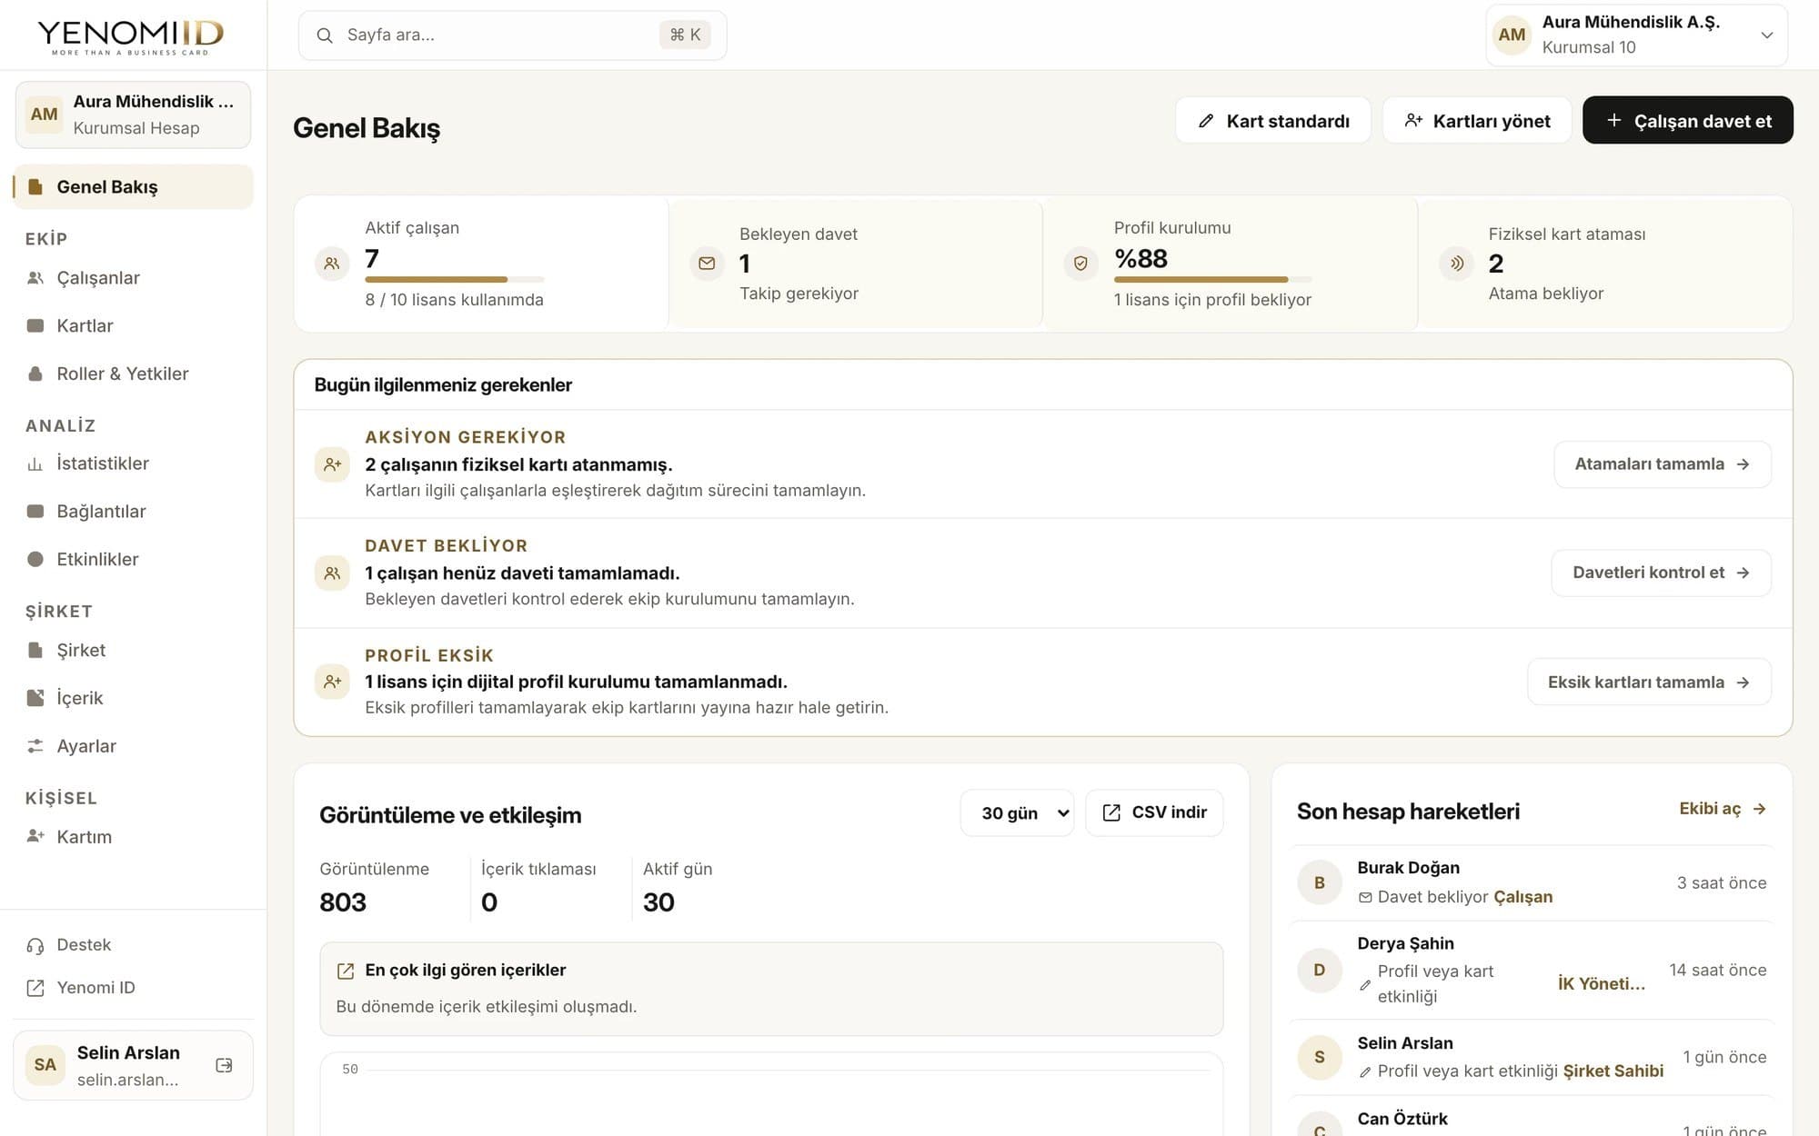Open the 30 gün period dropdown
The width and height of the screenshot is (1819, 1136).
point(1017,812)
